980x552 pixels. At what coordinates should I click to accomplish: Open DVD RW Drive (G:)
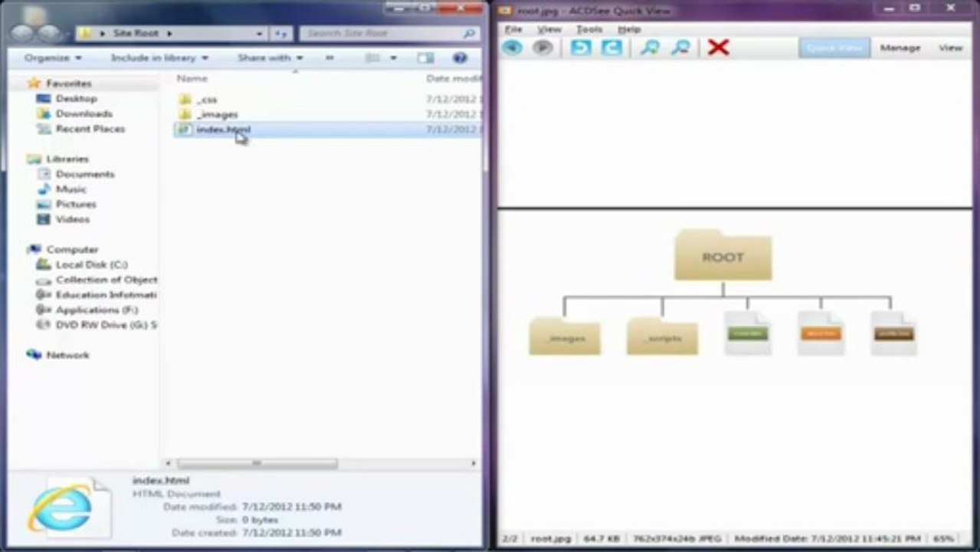[x=106, y=325]
